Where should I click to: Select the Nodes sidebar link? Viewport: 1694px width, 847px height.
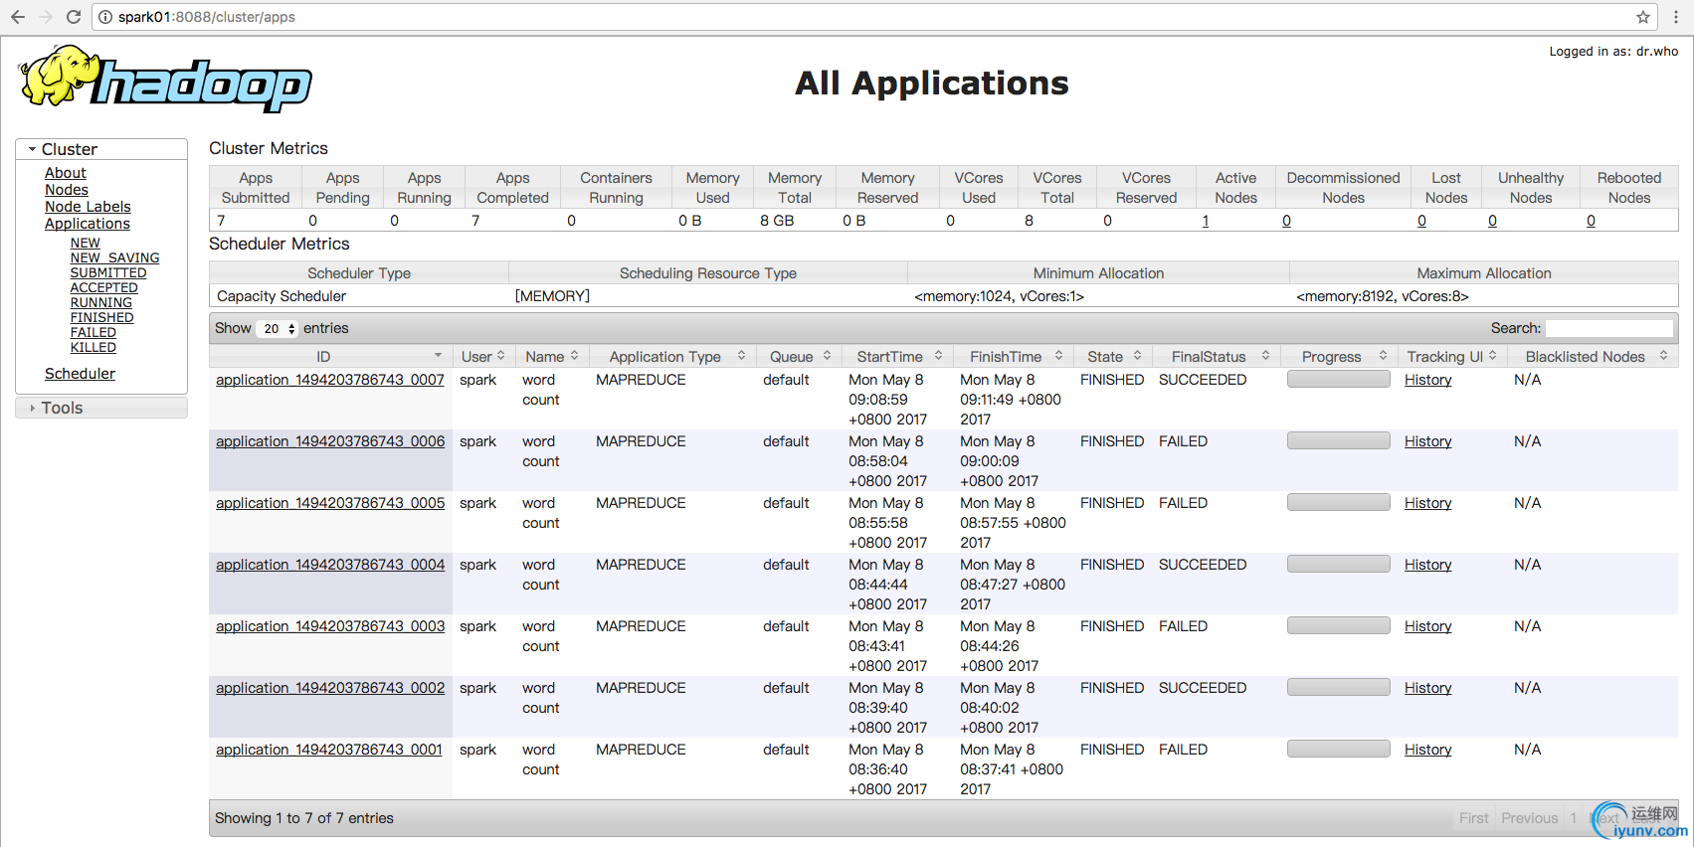pyautogui.click(x=67, y=190)
